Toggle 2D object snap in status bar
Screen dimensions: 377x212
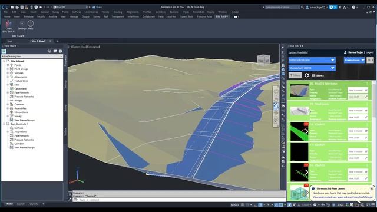(281, 205)
